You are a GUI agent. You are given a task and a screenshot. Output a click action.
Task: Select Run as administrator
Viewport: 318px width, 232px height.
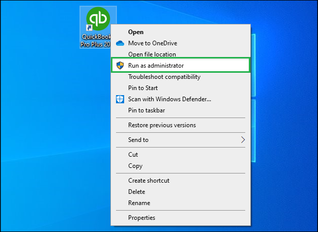(180, 65)
